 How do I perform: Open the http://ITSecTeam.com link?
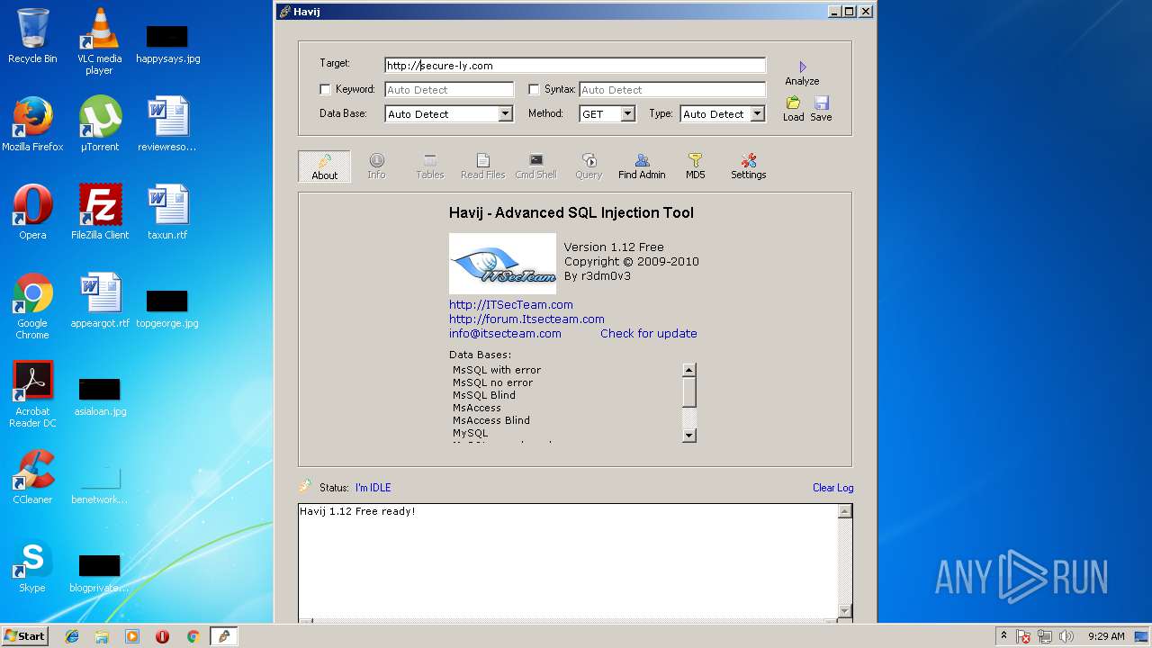coord(511,304)
